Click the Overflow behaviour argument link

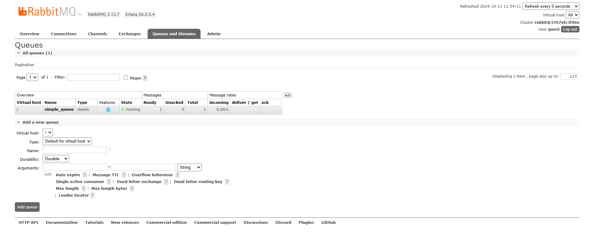(x=152, y=175)
